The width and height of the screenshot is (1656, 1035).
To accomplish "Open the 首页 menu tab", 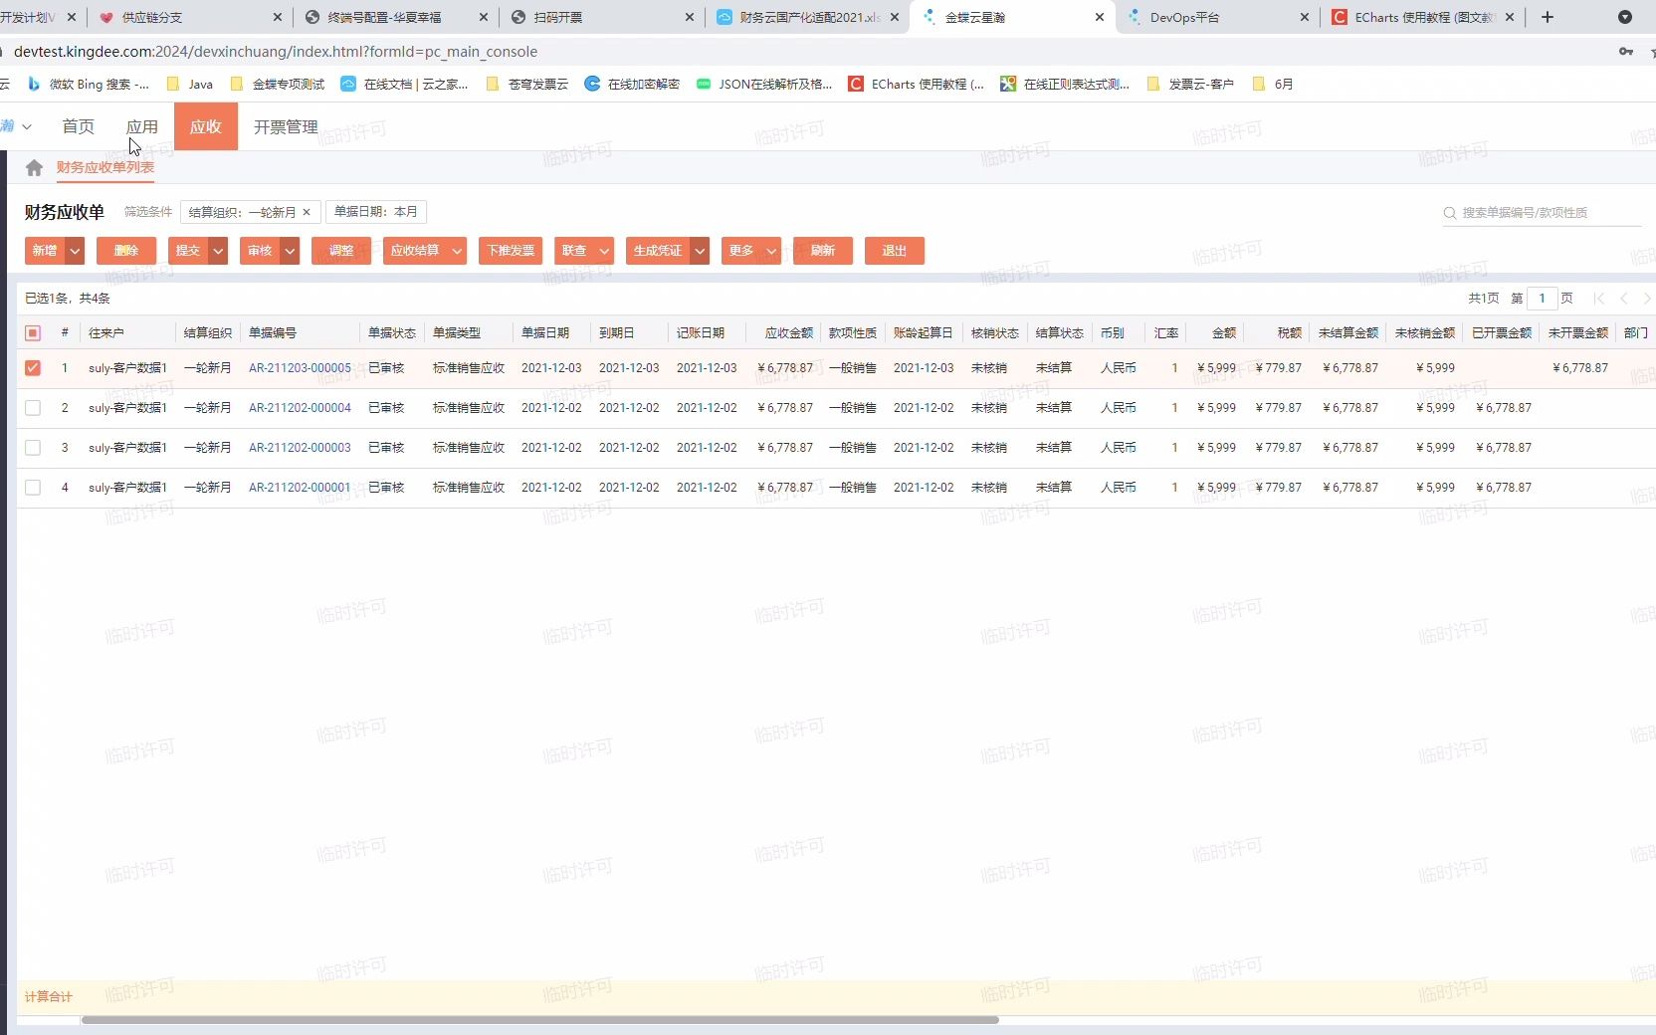I will click(x=78, y=126).
